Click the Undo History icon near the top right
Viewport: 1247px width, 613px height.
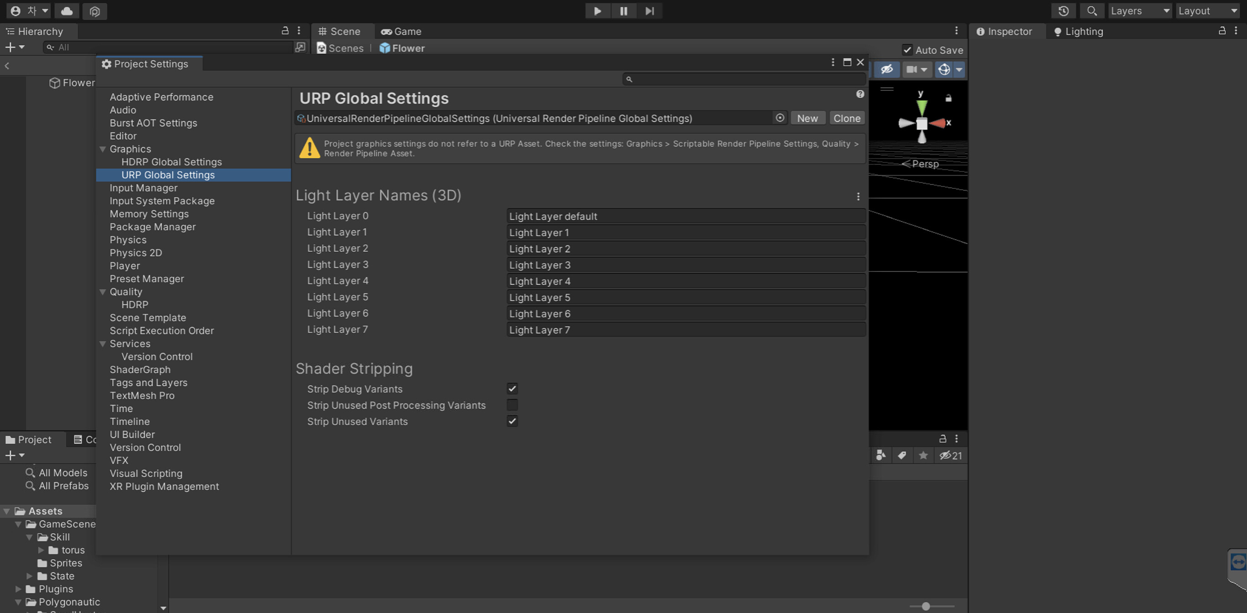tap(1063, 10)
